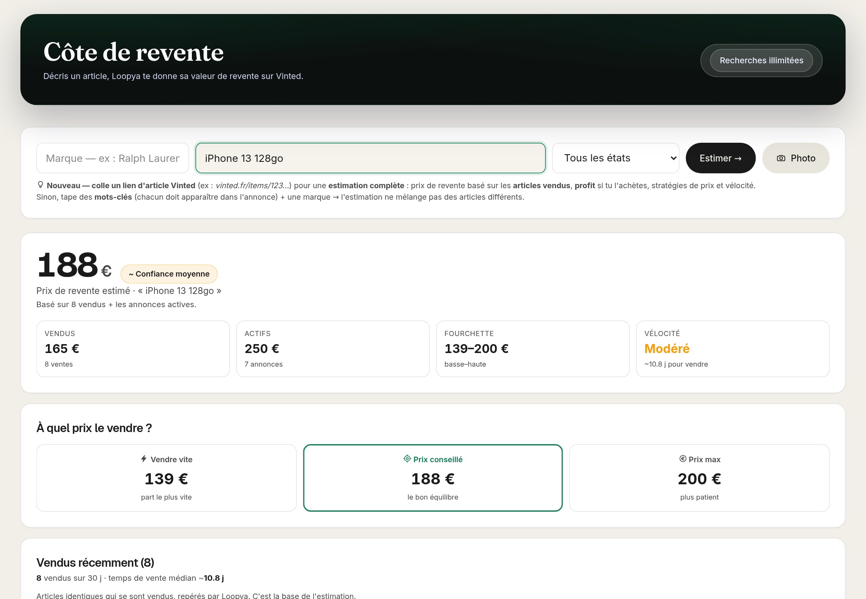The width and height of the screenshot is (866, 599).
Task: Click the 'À quel prix le vendre ?' heading
Action: click(x=94, y=428)
